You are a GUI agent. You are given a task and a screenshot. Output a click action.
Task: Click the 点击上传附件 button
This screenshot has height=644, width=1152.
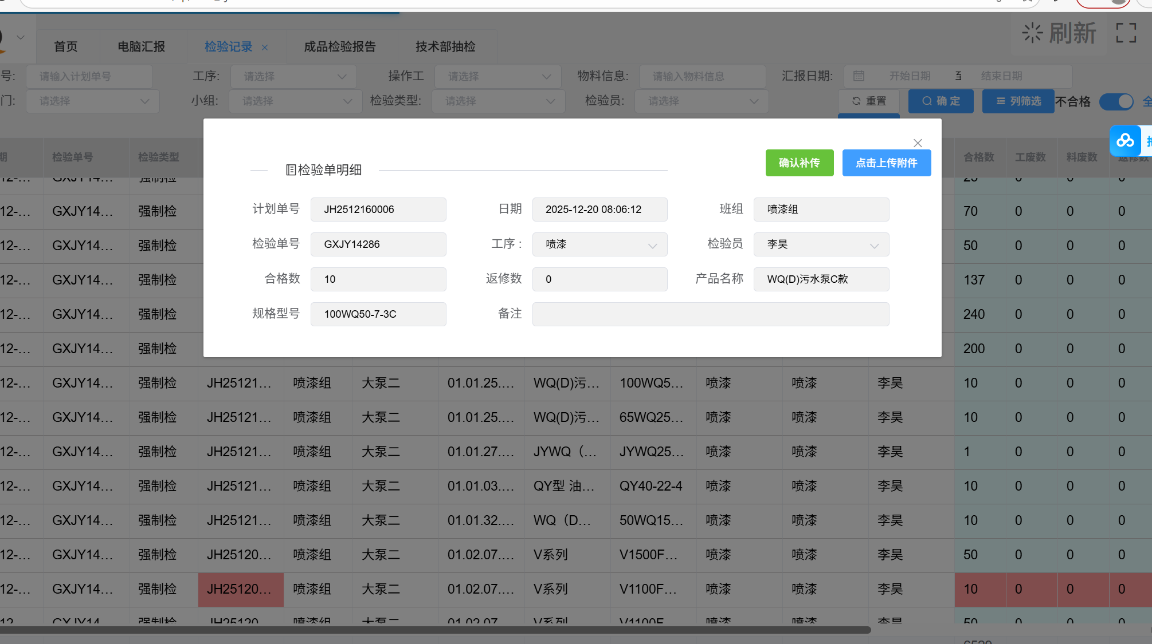point(886,163)
